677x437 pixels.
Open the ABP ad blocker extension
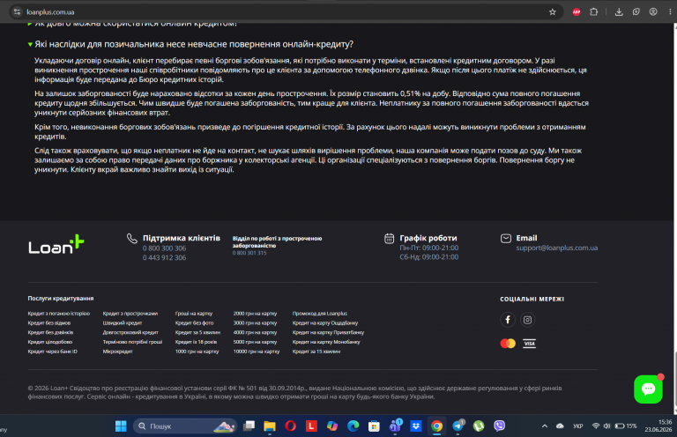pyautogui.click(x=577, y=12)
